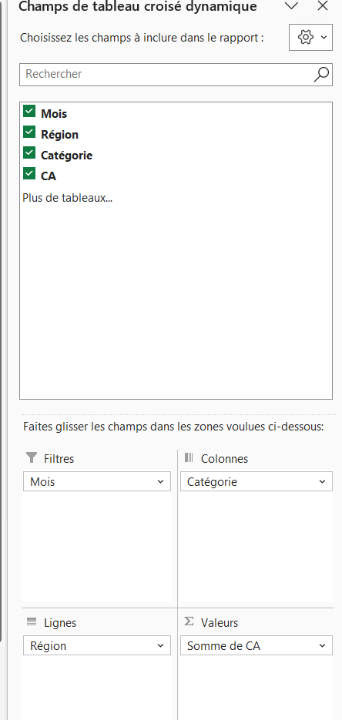Expand Somme de CA dropdown in Valeurs
The width and height of the screenshot is (342, 720).
[x=322, y=645]
